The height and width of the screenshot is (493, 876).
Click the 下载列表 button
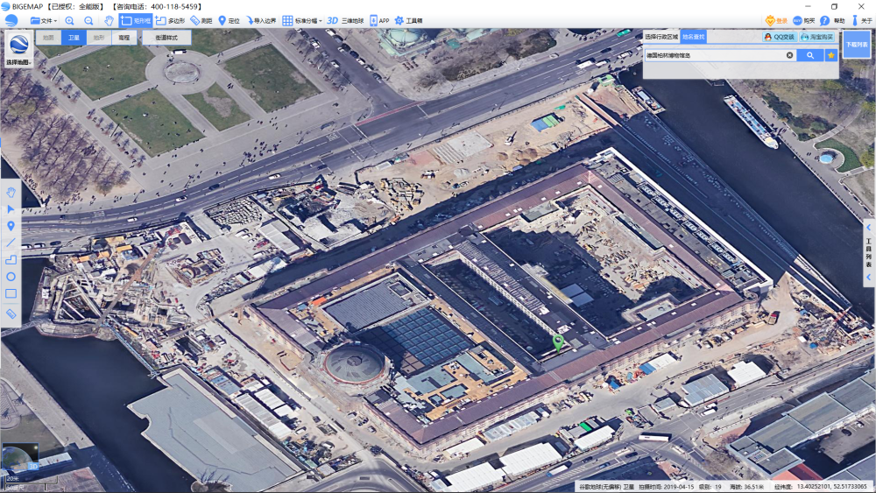click(x=856, y=44)
